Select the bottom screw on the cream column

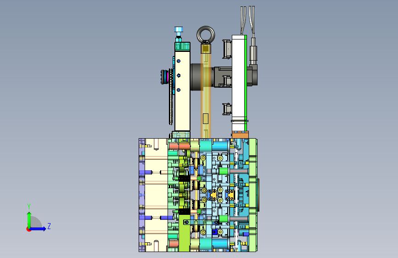pos(179,90)
